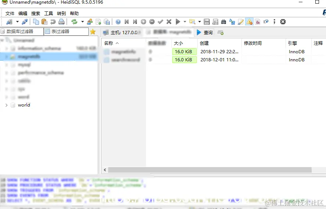Sort by the 修改时间 column header

(x=263, y=43)
